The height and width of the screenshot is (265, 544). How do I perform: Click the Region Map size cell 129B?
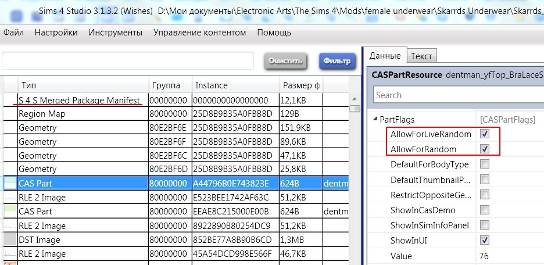pyautogui.click(x=301, y=114)
